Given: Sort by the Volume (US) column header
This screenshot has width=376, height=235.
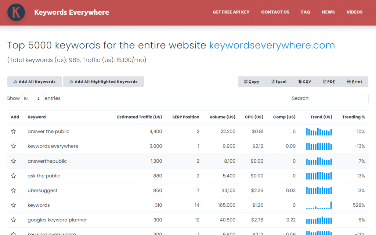Looking at the screenshot, I should tap(222, 117).
